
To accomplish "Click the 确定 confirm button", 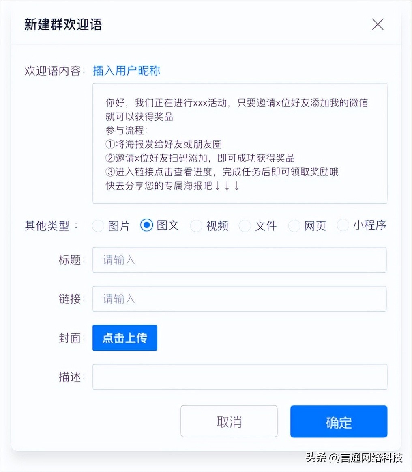I will tap(339, 421).
